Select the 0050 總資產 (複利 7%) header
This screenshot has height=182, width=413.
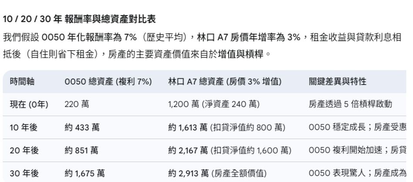tap(108, 81)
